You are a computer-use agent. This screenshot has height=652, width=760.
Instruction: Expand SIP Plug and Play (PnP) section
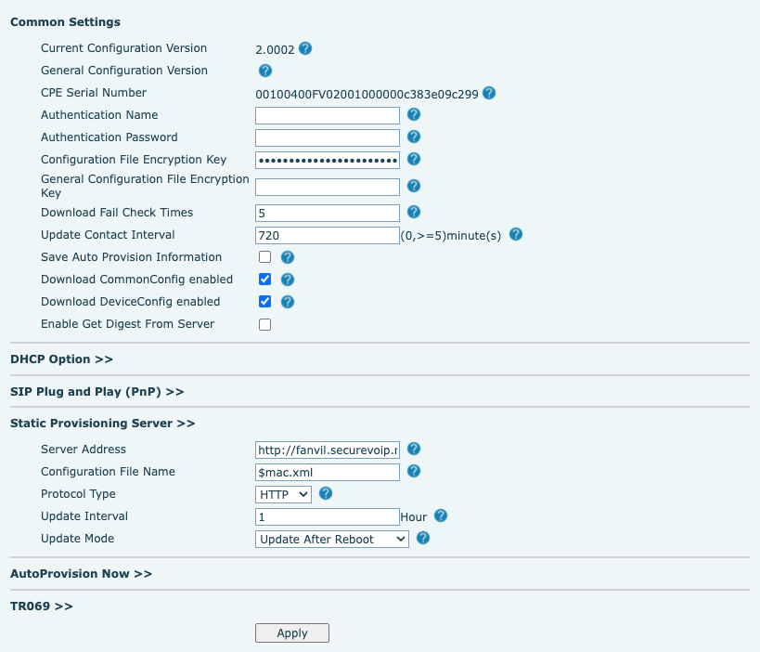(x=97, y=392)
